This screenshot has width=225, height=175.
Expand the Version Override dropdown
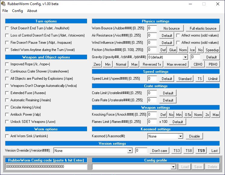[x=130, y=151]
